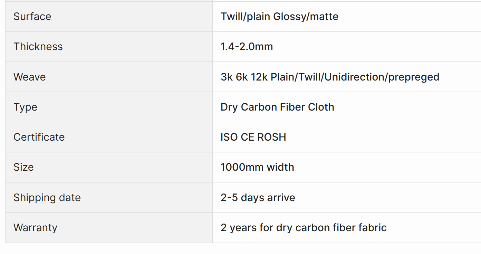481x254 pixels.
Task: Click the Certificate row label
Action: (39, 137)
